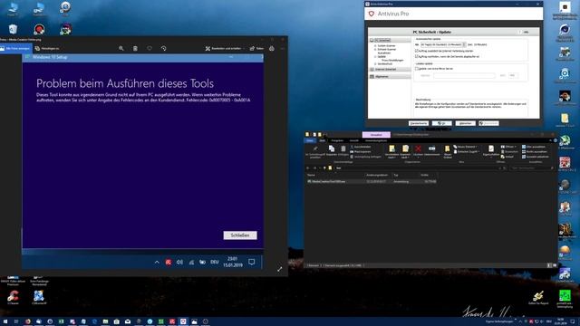580x326 pixels.
Task: Click Verlauf in Explorer ribbon
Action: point(507,157)
